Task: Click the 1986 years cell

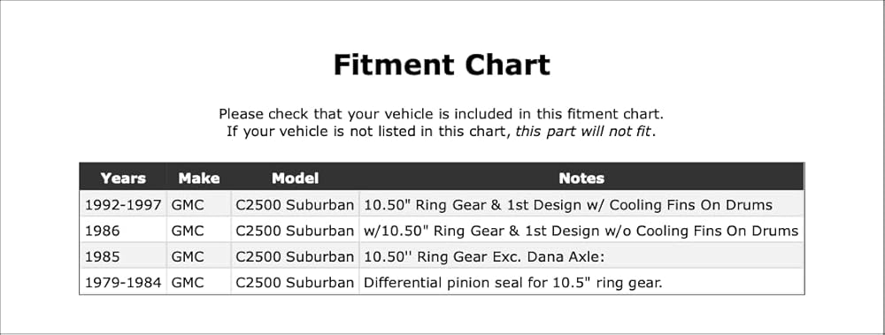Action: pyautogui.click(x=123, y=231)
